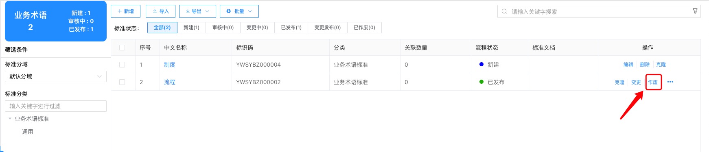Expand the 默认分域 domain dropdown
Image resolution: width=709 pixels, height=152 pixels.
56,76
